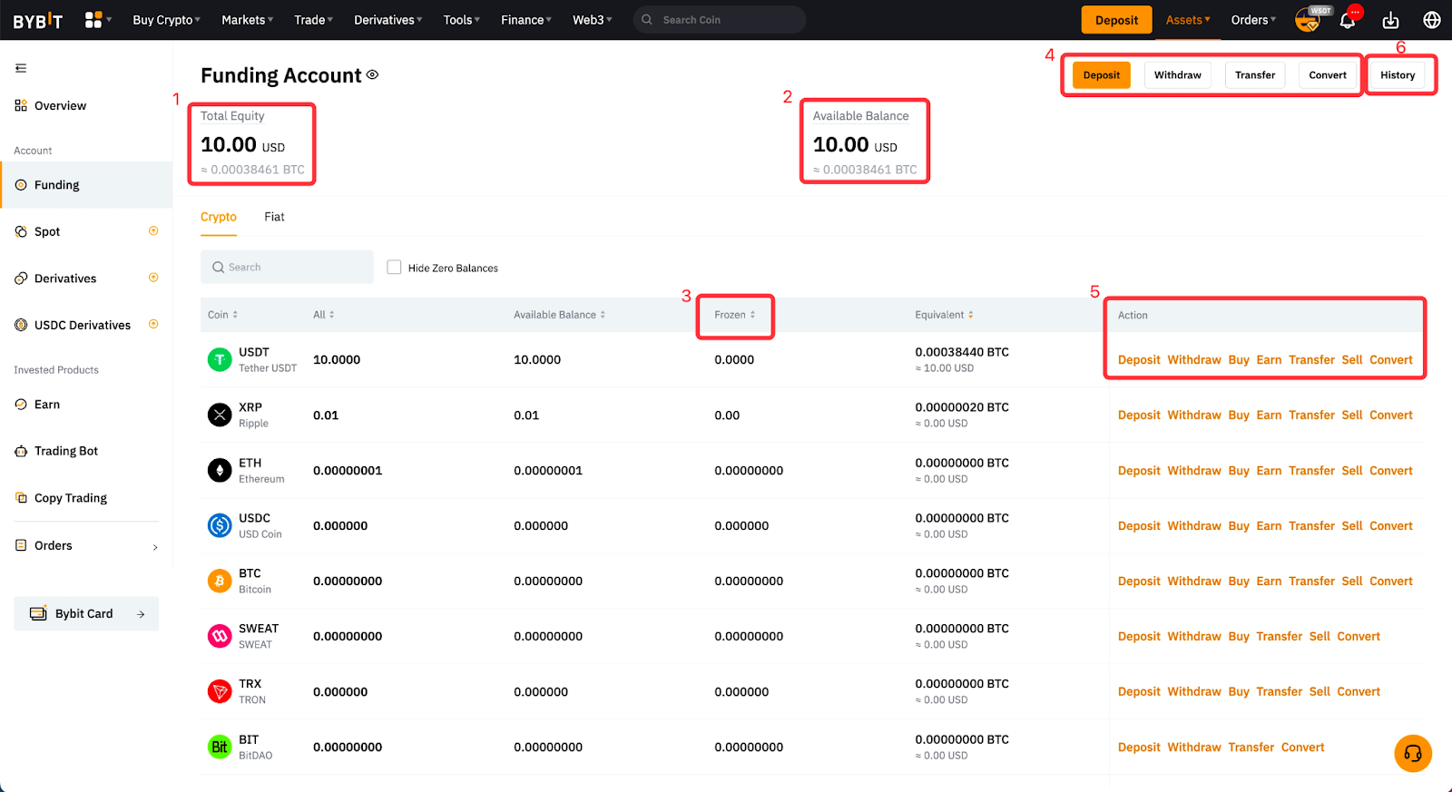
Task: Expand the Orders dropdown in top navigation
Action: tap(1253, 20)
